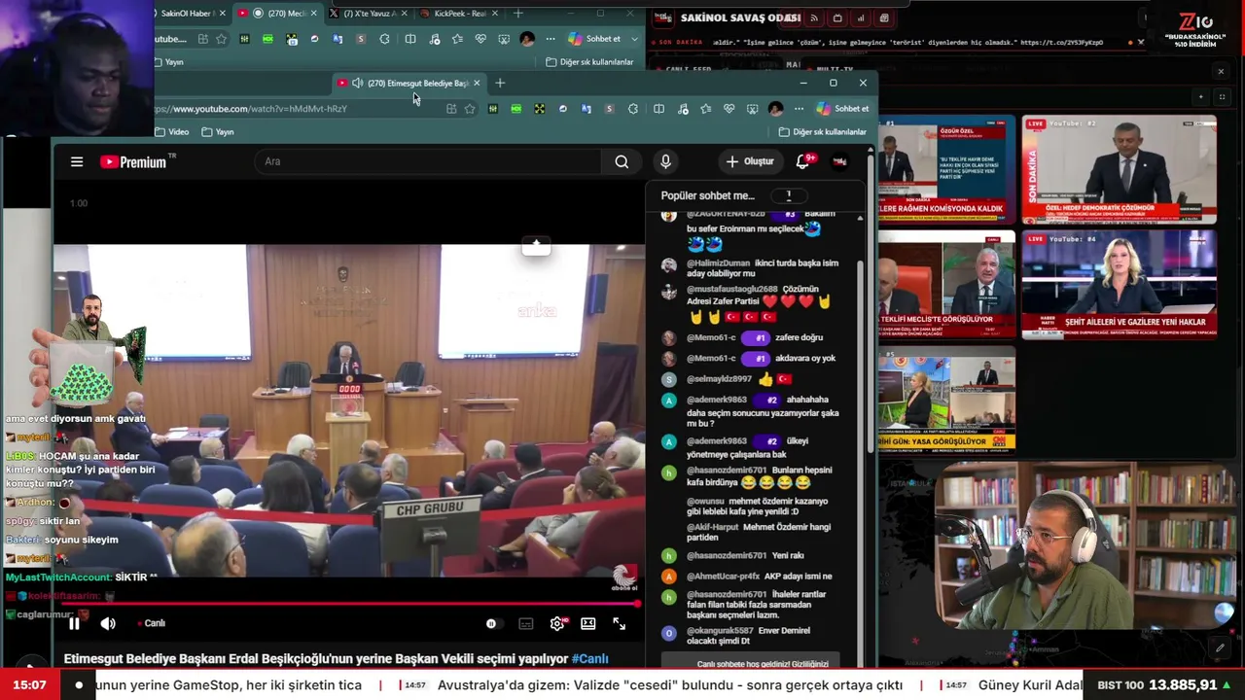Open the RSS feed icon in Sakinol Savaş Odası
1245x700 pixels.
point(814,18)
